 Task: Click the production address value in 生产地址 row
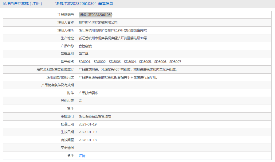[113, 38]
